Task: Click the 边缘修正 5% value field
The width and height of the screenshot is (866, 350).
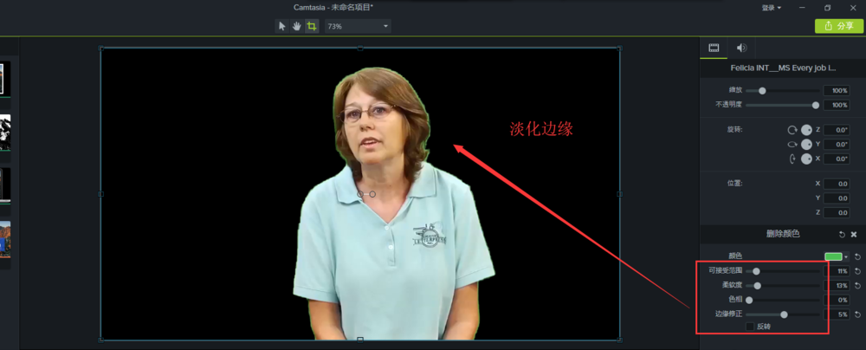Action: coord(837,314)
